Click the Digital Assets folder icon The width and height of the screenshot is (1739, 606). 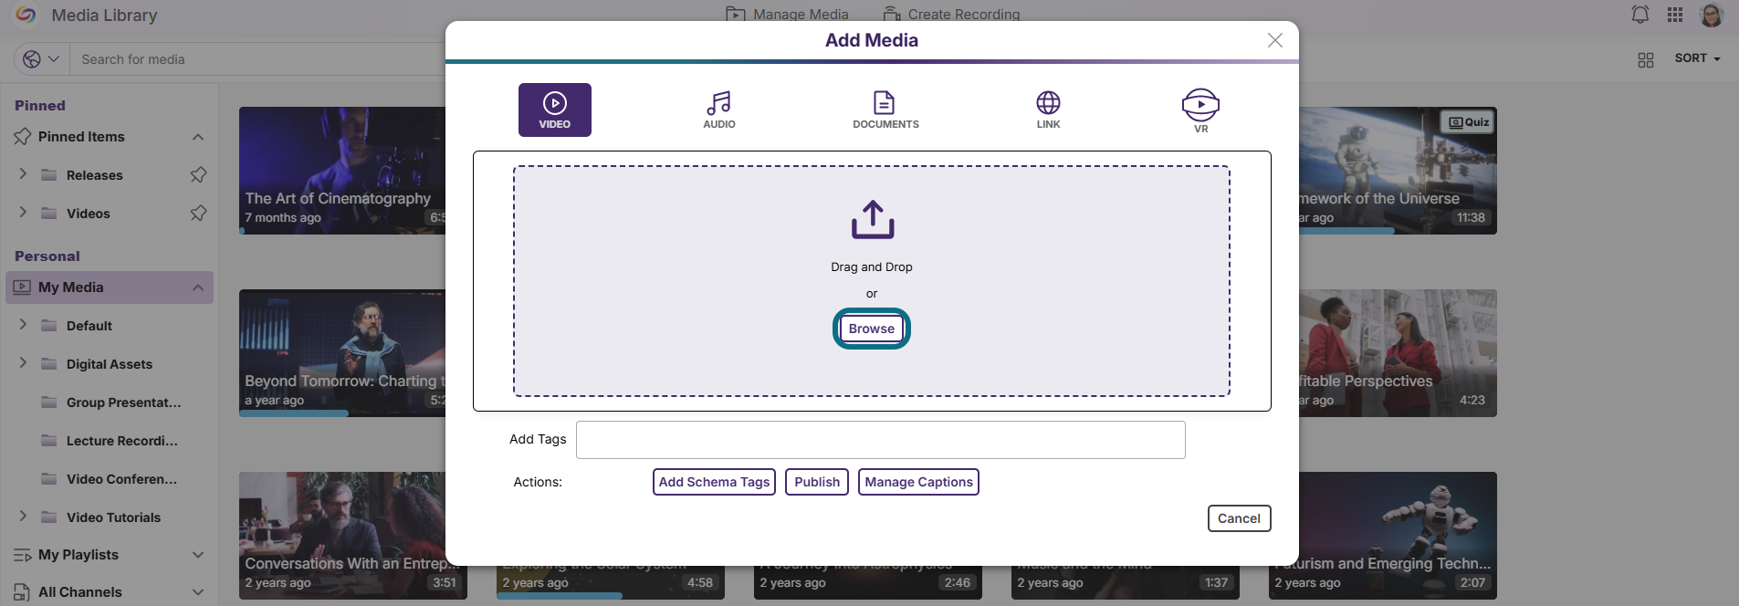tap(49, 363)
